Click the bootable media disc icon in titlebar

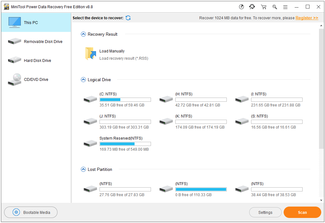(242, 7)
